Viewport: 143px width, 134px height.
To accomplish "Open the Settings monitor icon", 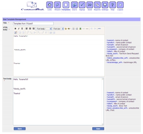I will (105, 5).
